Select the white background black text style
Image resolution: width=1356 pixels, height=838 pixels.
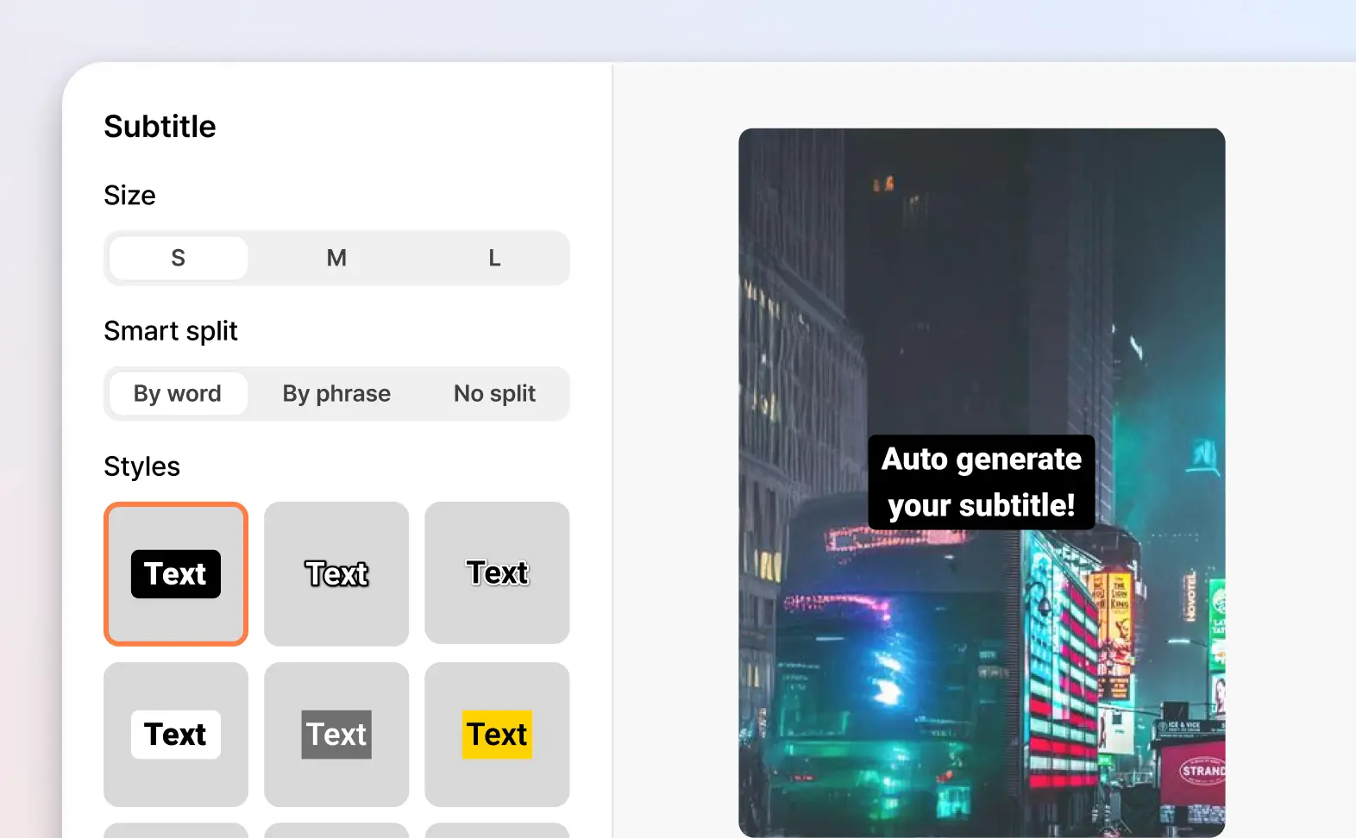pos(176,735)
